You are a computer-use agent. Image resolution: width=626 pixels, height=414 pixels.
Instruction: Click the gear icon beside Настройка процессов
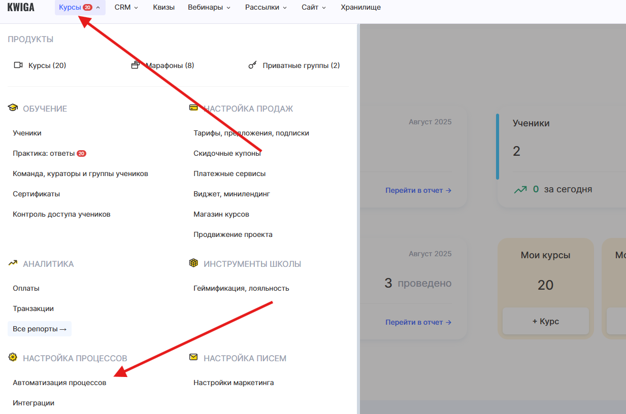click(x=13, y=358)
